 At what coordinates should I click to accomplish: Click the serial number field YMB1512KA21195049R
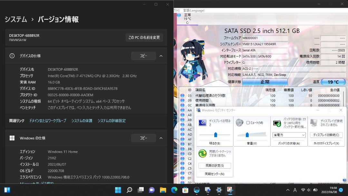[x=265, y=44]
